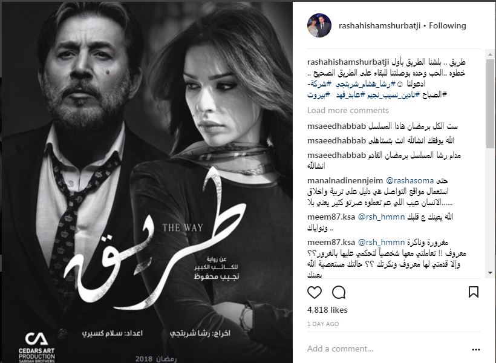
Task: Open the manalnadinennjeim commenter profile
Action: 345,181
